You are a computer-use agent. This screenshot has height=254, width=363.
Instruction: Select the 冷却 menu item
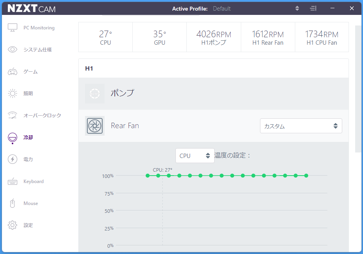(x=28, y=138)
